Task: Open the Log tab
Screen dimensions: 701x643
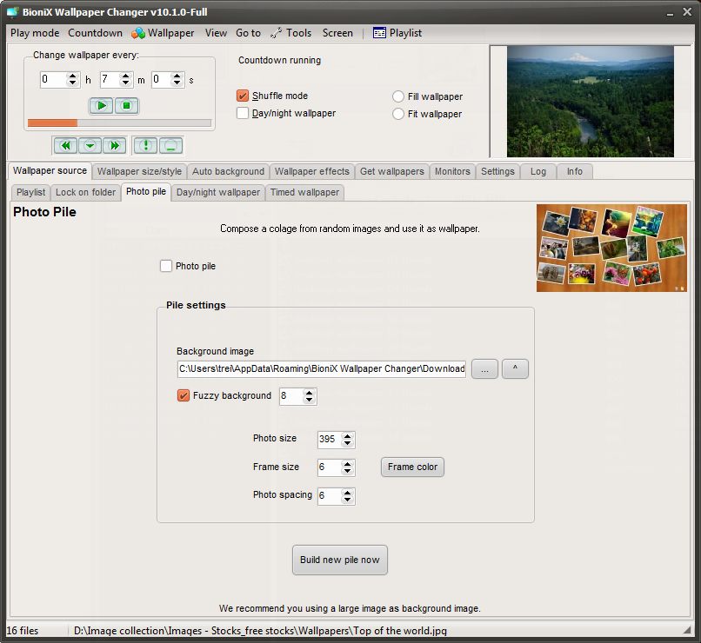Action: [x=538, y=171]
